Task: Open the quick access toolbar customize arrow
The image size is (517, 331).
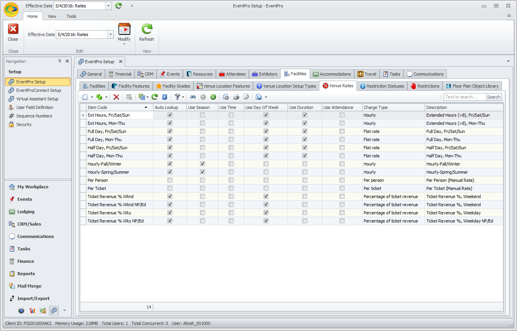Action: click(x=132, y=6)
